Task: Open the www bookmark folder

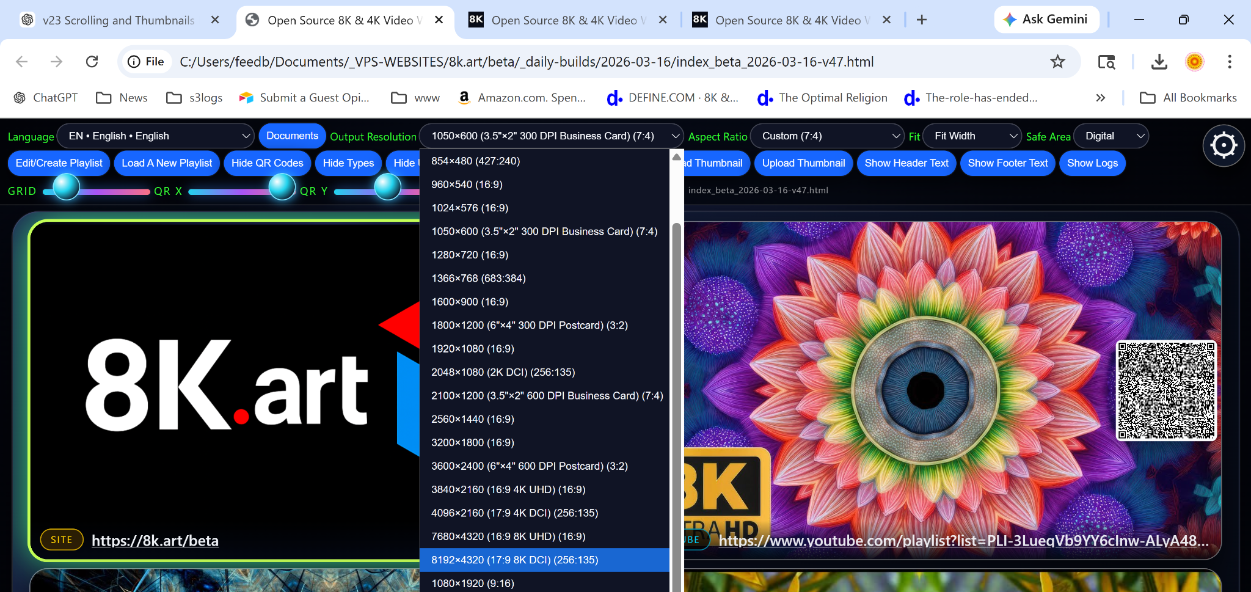Action: 415,98
